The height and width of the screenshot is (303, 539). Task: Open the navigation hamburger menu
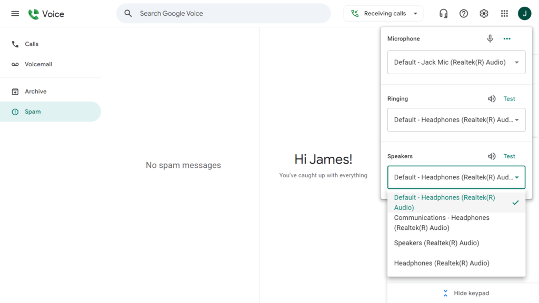15,13
